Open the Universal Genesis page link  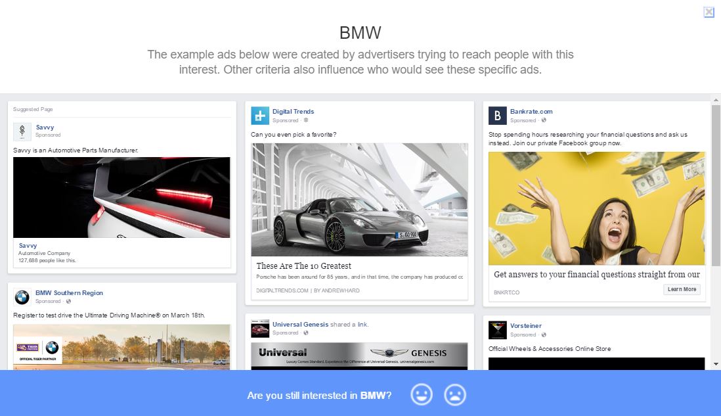pos(300,325)
